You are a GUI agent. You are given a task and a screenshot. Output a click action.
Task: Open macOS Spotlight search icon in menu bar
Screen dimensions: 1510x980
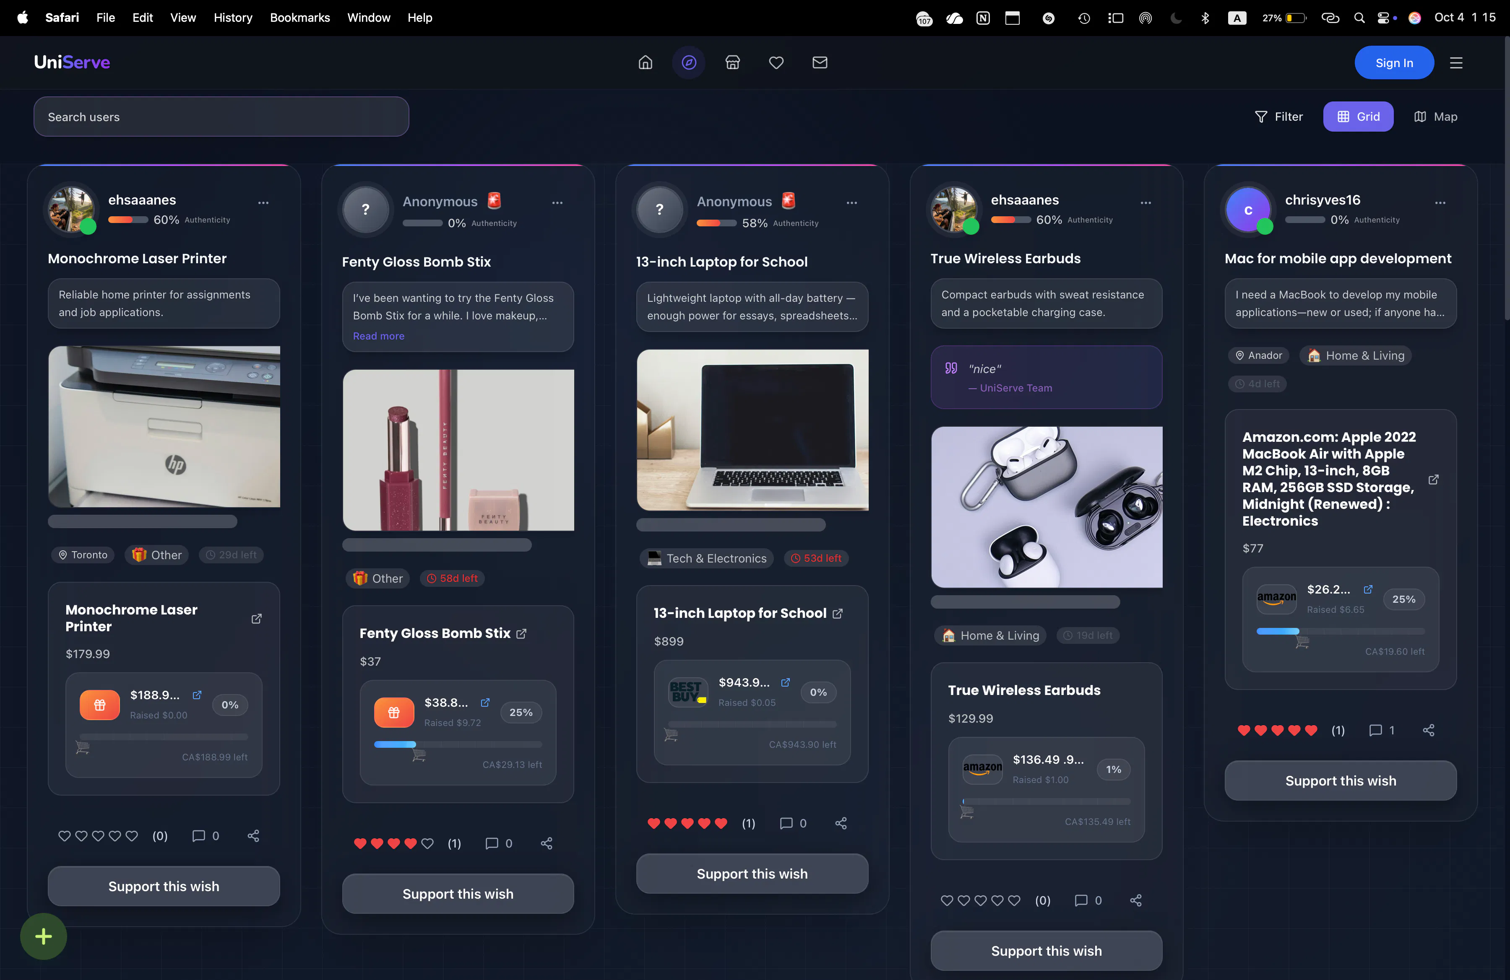pos(1359,18)
